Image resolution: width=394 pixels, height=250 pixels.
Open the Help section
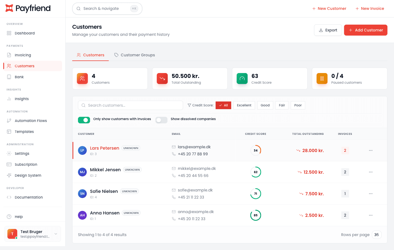18,217
